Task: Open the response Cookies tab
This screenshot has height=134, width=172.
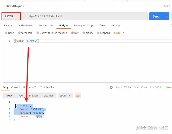Action: tap(16, 87)
